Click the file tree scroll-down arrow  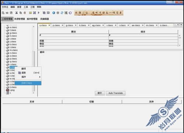coord(33,93)
